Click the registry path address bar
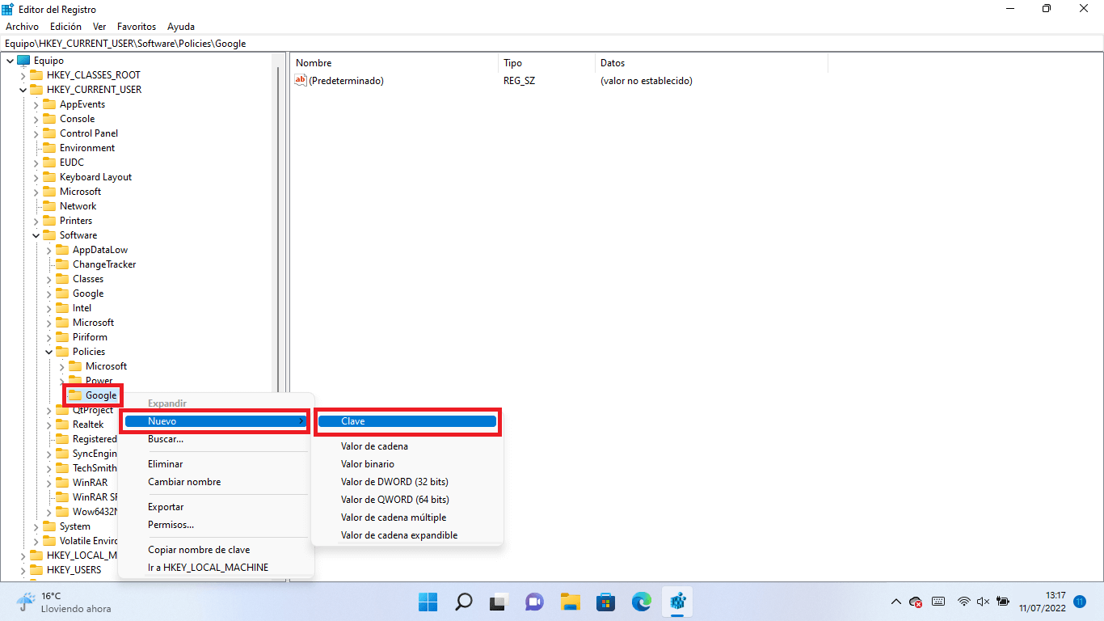The height and width of the screenshot is (621, 1104). [552, 44]
